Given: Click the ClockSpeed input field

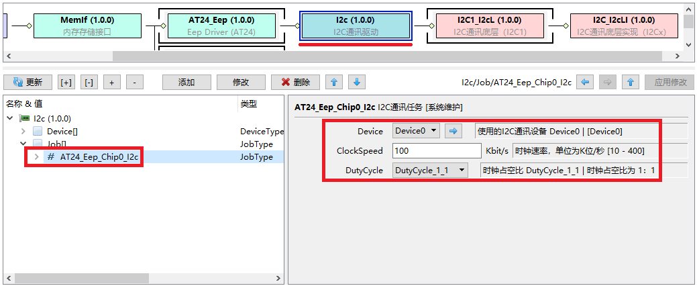Looking at the screenshot, I should click(x=436, y=151).
